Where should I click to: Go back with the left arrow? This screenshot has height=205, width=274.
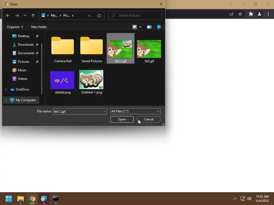point(8,15)
